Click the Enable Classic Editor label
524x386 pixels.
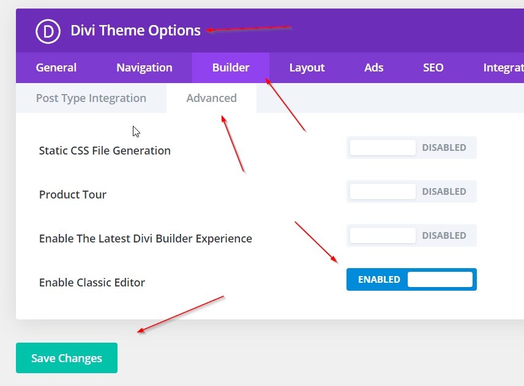point(92,283)
